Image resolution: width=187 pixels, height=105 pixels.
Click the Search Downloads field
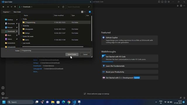pyautogui.click(x=79, y=7)
